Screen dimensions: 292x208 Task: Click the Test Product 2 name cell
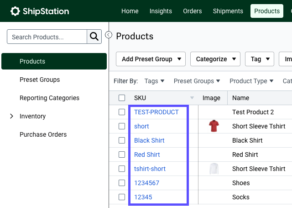(x=253, y=112)
